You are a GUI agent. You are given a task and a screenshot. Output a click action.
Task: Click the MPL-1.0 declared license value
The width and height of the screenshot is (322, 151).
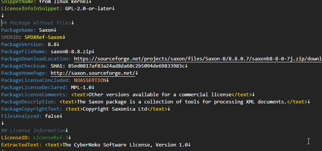[81, 88]
